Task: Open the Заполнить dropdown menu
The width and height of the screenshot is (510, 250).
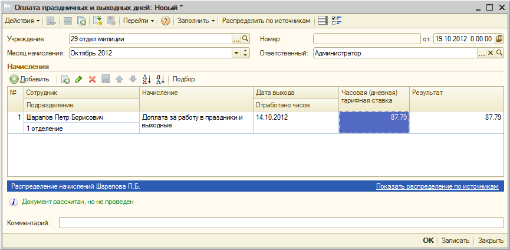Action: [x=196, y=21]
